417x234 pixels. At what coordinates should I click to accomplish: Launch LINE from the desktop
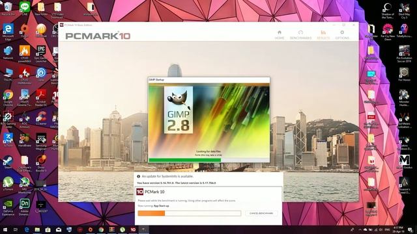(25, 8)
